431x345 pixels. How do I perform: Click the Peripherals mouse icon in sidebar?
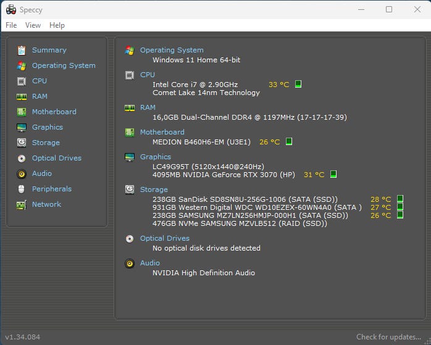coord(22,189)
